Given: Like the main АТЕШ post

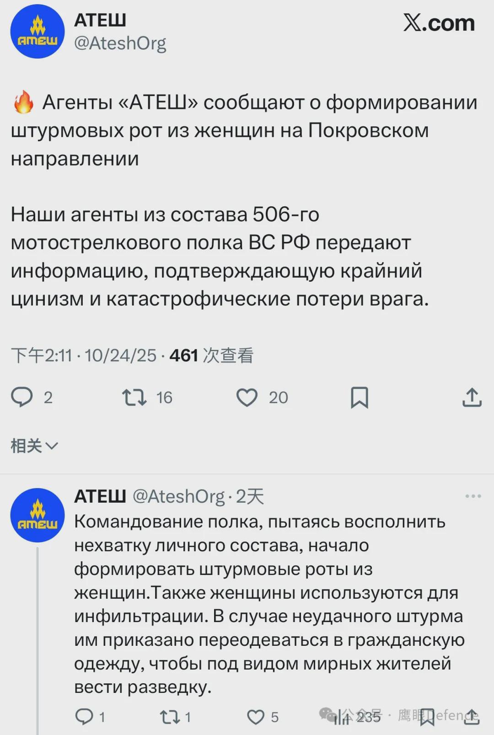Looking at the screenshot, I should click(x=247, y=397).
